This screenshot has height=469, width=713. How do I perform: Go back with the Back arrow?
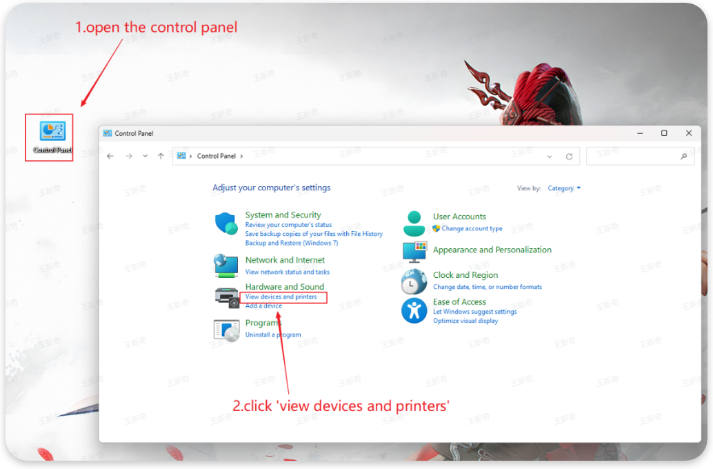tap(110, 156)
